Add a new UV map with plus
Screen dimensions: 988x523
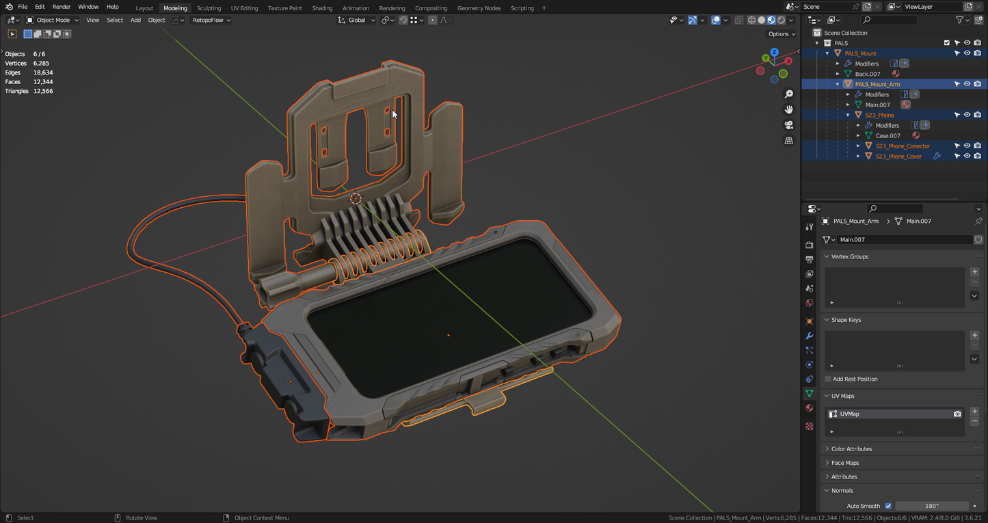point(974,412)
